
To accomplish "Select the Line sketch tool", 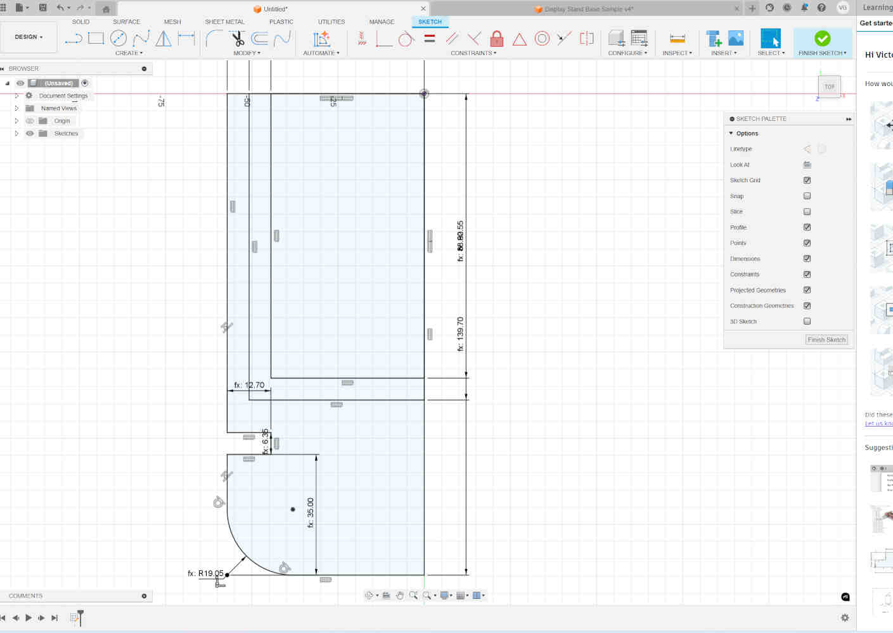I will pos(74,39).
